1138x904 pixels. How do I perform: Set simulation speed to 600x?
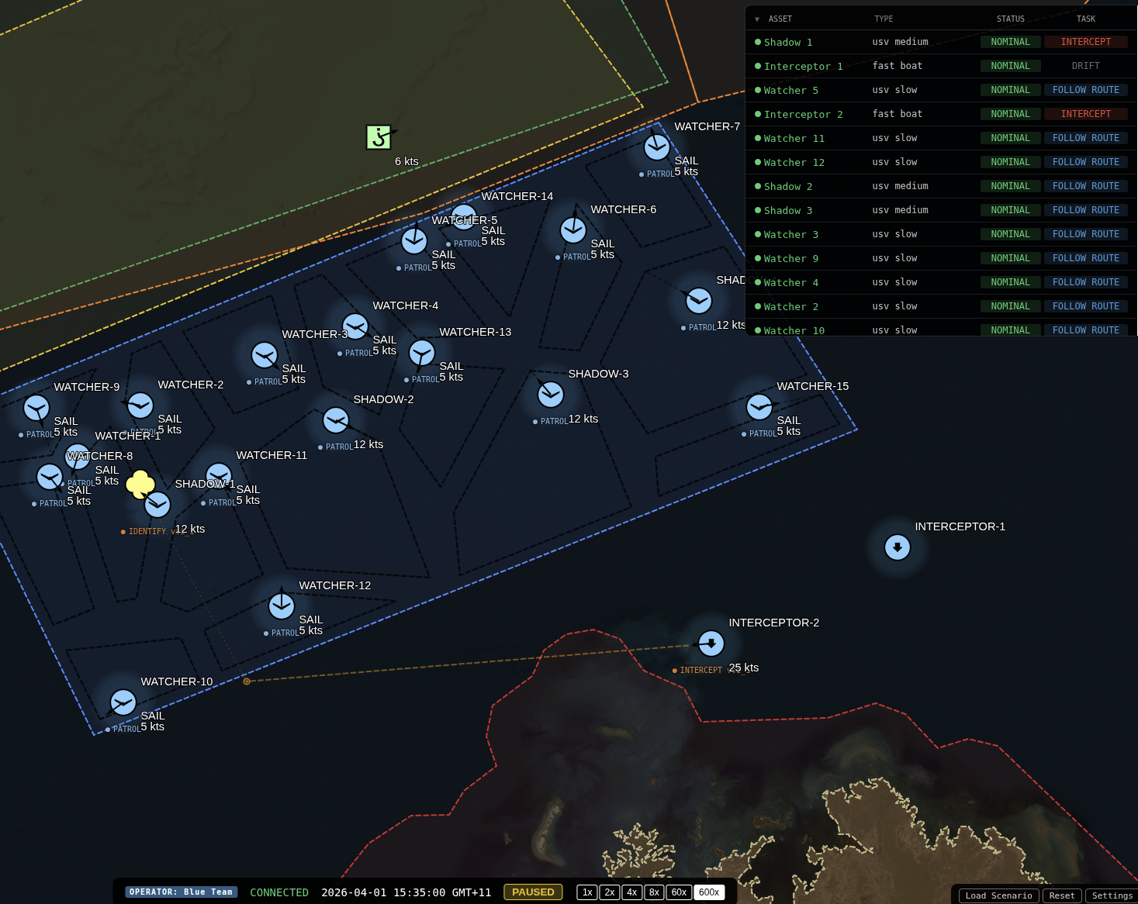[709, 892]
